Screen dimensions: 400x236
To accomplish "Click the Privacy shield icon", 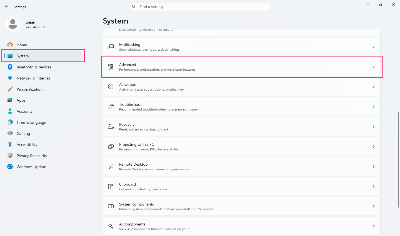I will (x=10, y=155).
